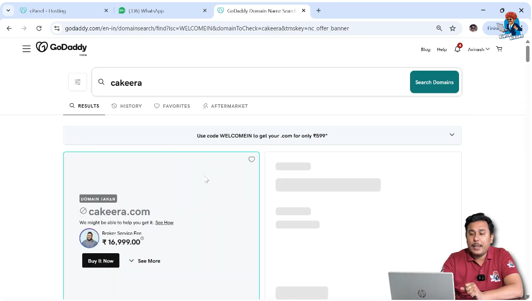The image size is (532, 301).
Task: Click the browser address bar URL
Action: (207, 28)
